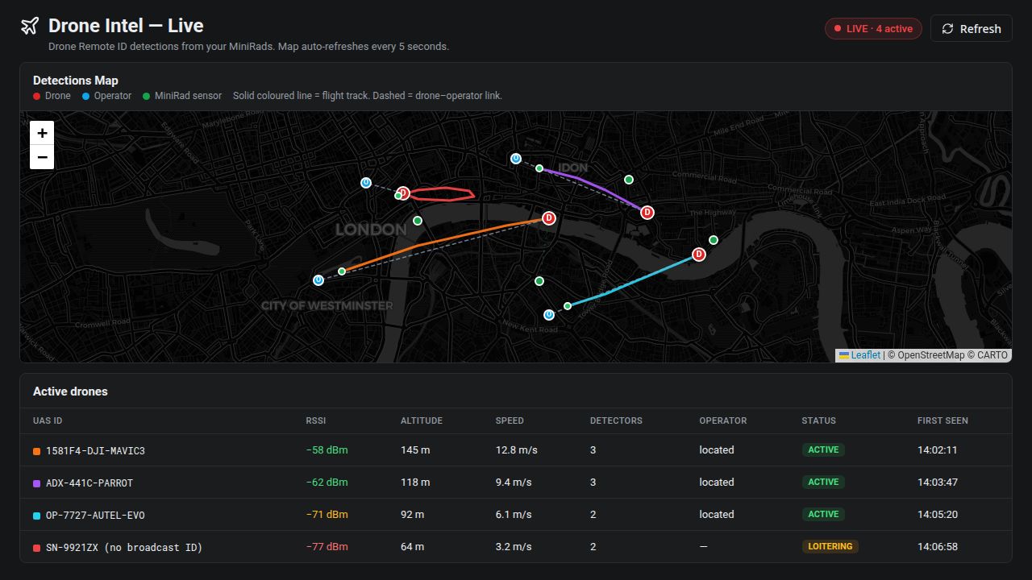Click the red loop flight track
Screen dimensions: 1032x580
point(444,188)
